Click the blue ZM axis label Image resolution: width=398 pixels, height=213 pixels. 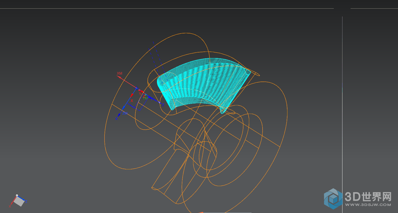tap(125, 113)
